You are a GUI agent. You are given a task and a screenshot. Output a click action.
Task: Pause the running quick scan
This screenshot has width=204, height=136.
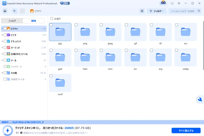coord(17,133)
